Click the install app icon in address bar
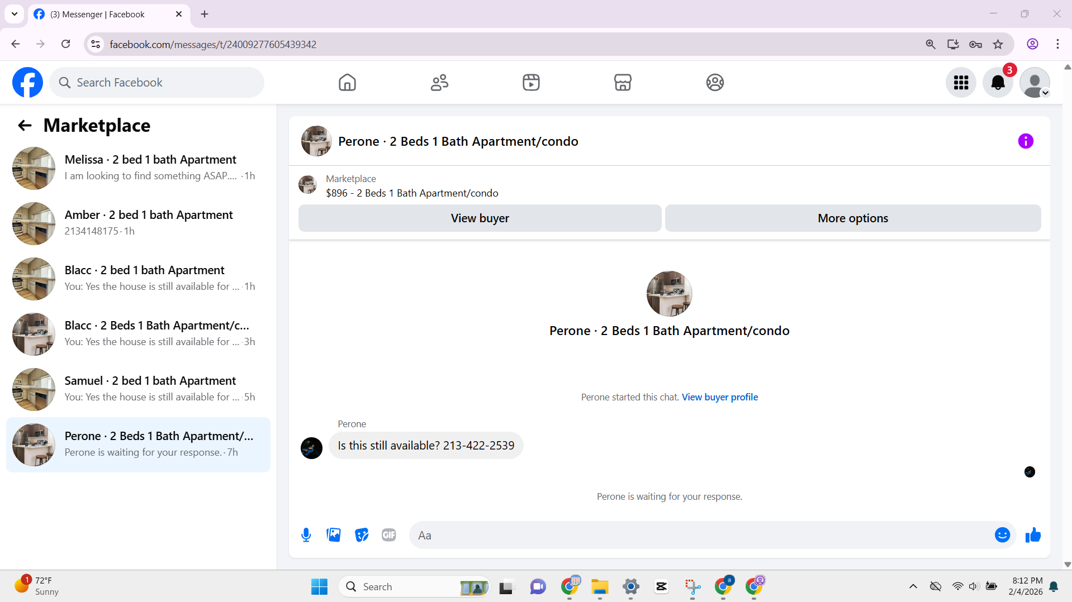 953,44
